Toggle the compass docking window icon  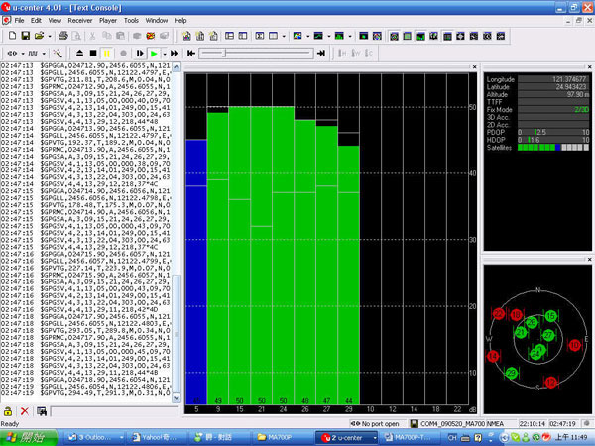(460, 36)
